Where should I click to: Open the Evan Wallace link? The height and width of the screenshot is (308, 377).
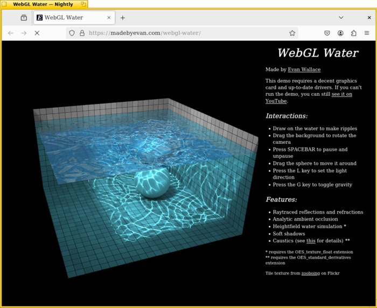pyautogui.click(x=304, y=69)
